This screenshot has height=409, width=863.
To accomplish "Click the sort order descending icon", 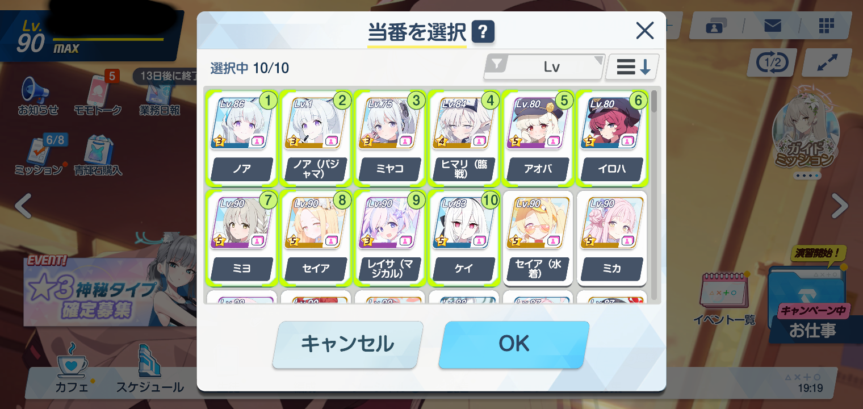I will [633, 67].
